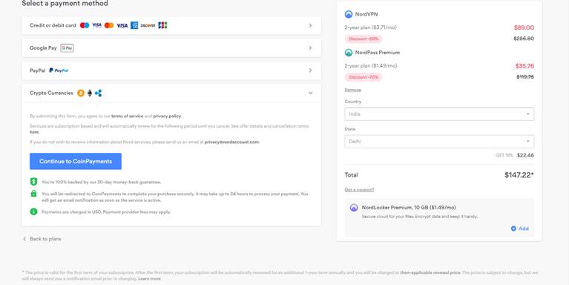Screen dimensions: 569x285
Task: Open the Country dropdown showing India
Action: point(439,114)
